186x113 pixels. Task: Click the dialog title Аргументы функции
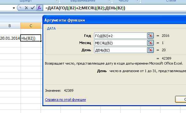[65, 20]
